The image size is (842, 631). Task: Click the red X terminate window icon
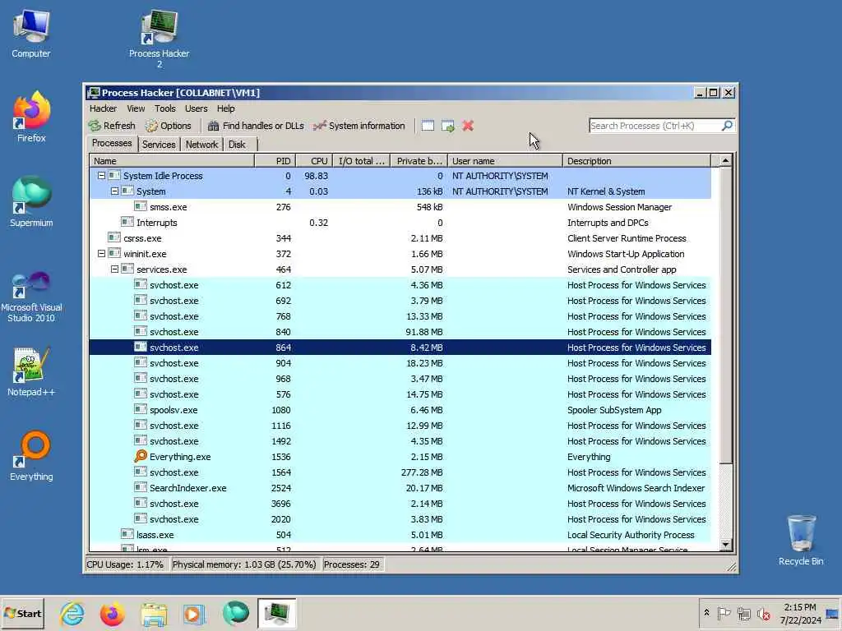(x=468, y=126)
